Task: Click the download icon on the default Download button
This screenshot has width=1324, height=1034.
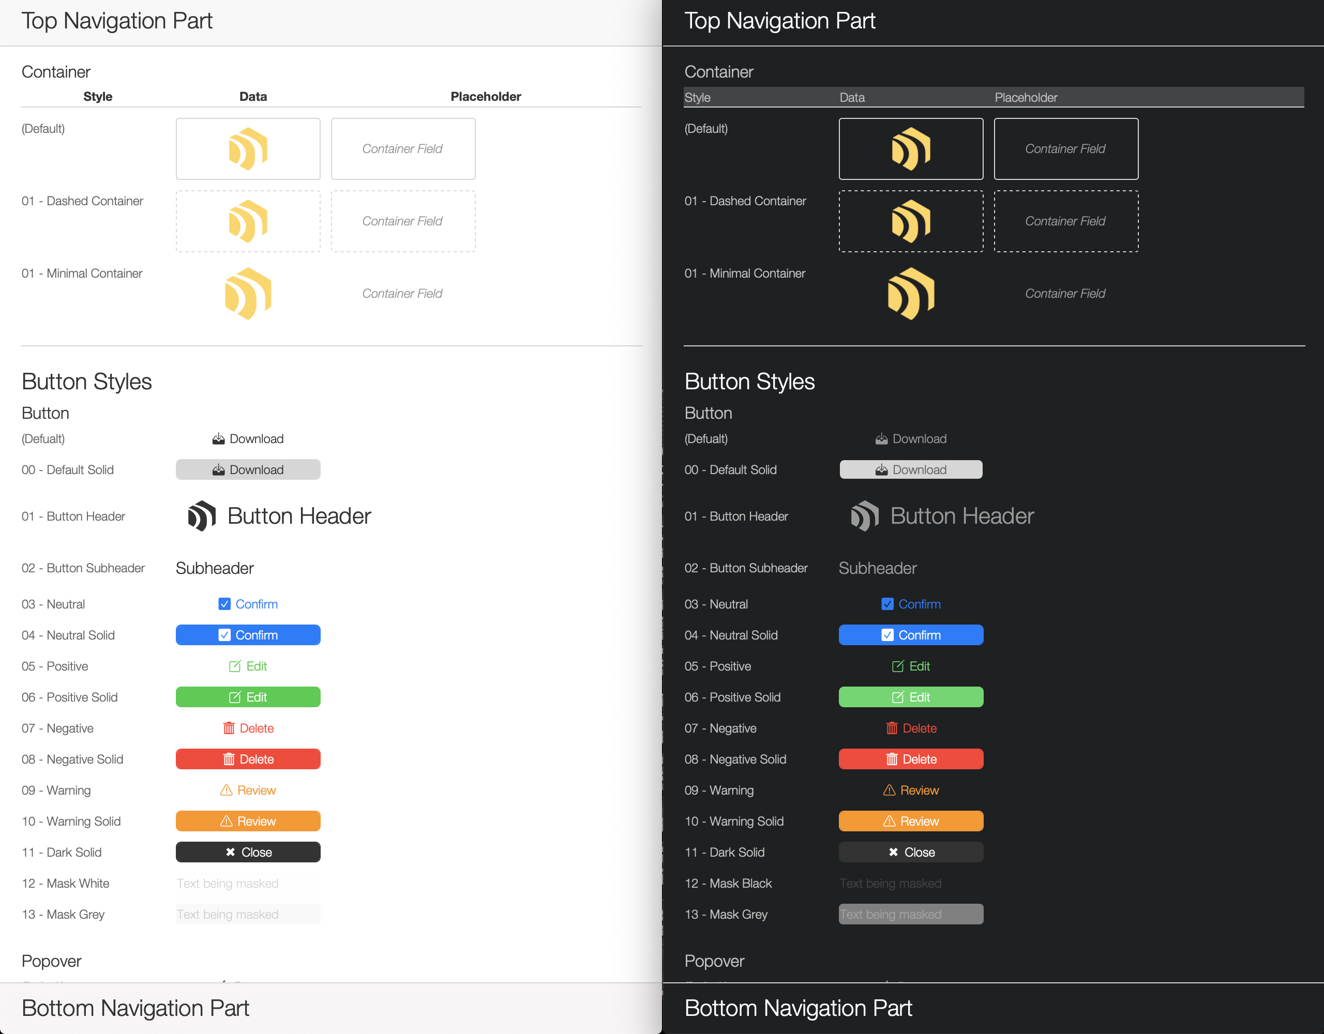Action: [218, 438]
